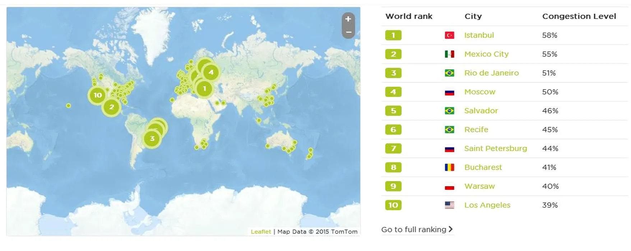The image size is (631, 251).
Task: Open the Los Angeles city link
Action: [487, 205]
